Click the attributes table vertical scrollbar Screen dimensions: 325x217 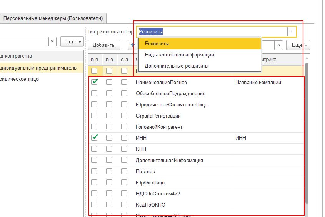(x=307, y=134)
